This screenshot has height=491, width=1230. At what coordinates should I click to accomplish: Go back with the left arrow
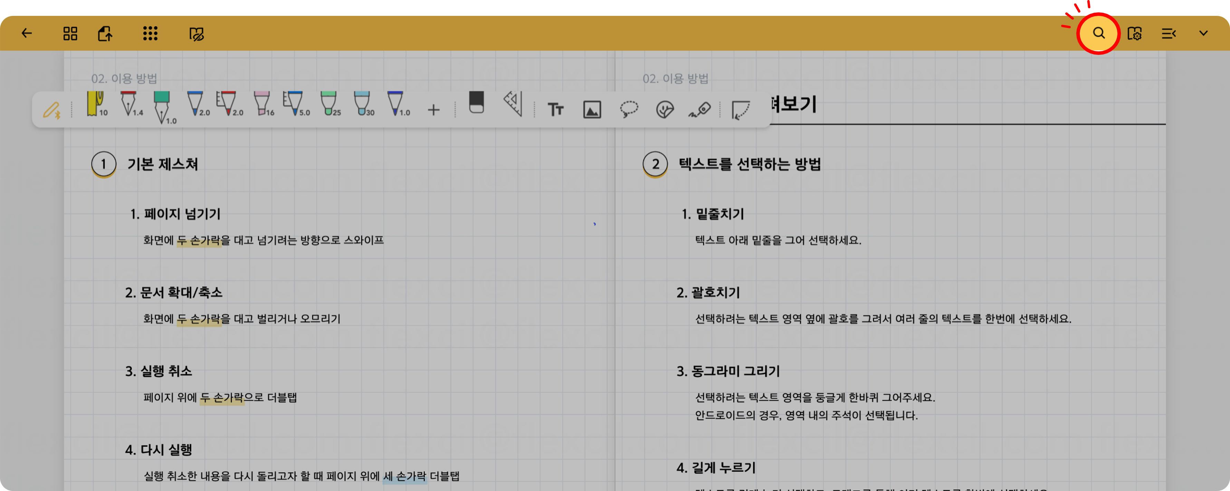27,33
